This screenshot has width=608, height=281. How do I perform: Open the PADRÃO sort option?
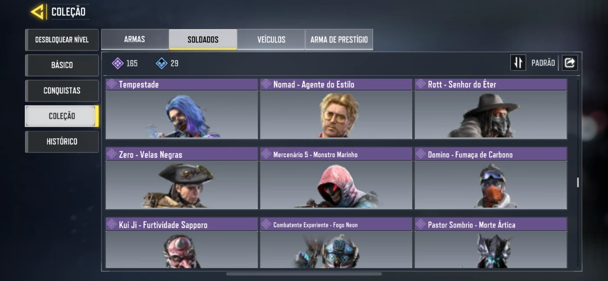tap(543, 63)
